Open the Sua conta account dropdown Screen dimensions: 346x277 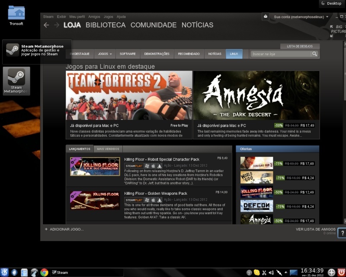coord(301,17)
